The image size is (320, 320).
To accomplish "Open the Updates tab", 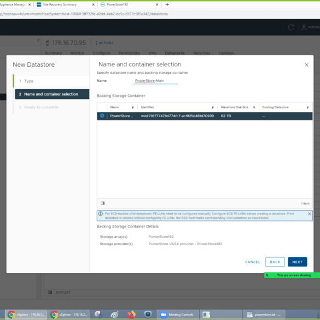I will click(x=226, y=53).
